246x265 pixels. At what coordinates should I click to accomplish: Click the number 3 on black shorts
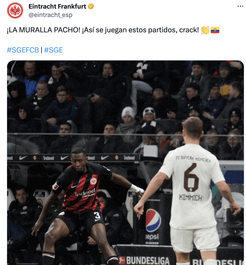[x=97, y=215]
